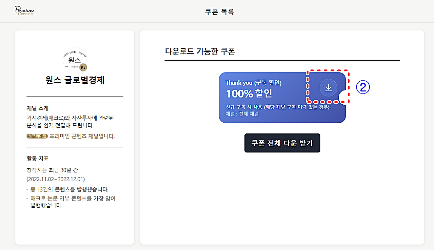Select the 원스 channel profile logo

(75, 59)
